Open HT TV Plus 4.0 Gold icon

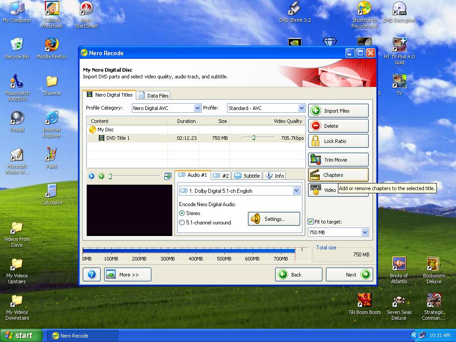click(x=399, y=51)
